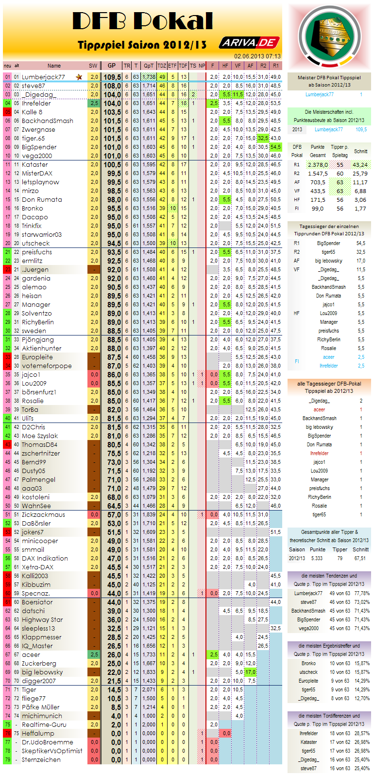Click 'Tagessieger der einzelnen Tipprunden' heading
This screenshot has height=776, width=374.
(329, 229)
